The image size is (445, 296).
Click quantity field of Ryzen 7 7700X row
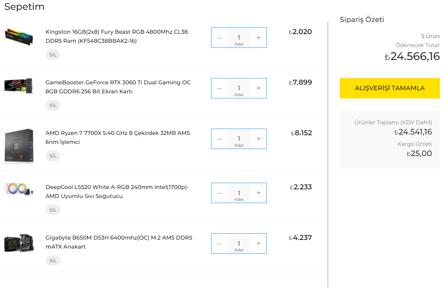pos(239,139)
